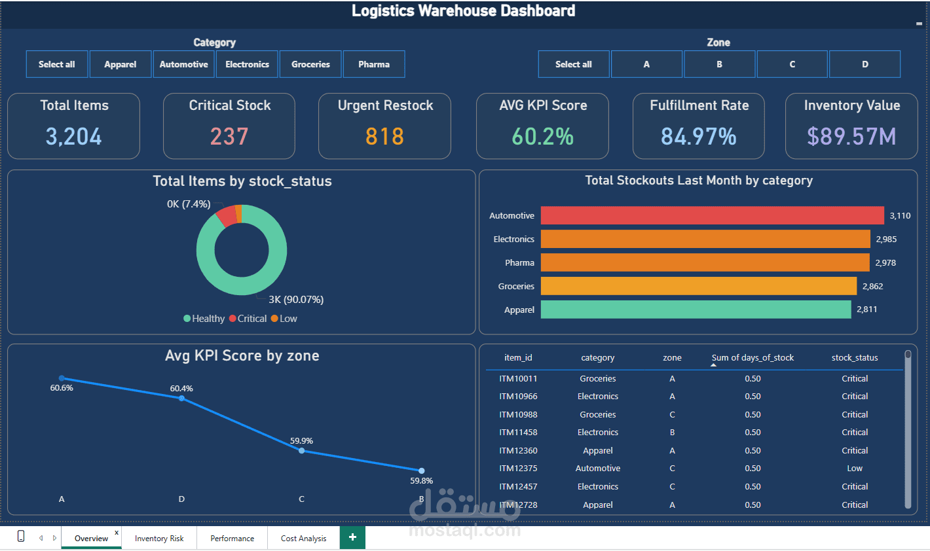
Task: Toggle the Electronics category filter
Action: (x=247, y=63)
